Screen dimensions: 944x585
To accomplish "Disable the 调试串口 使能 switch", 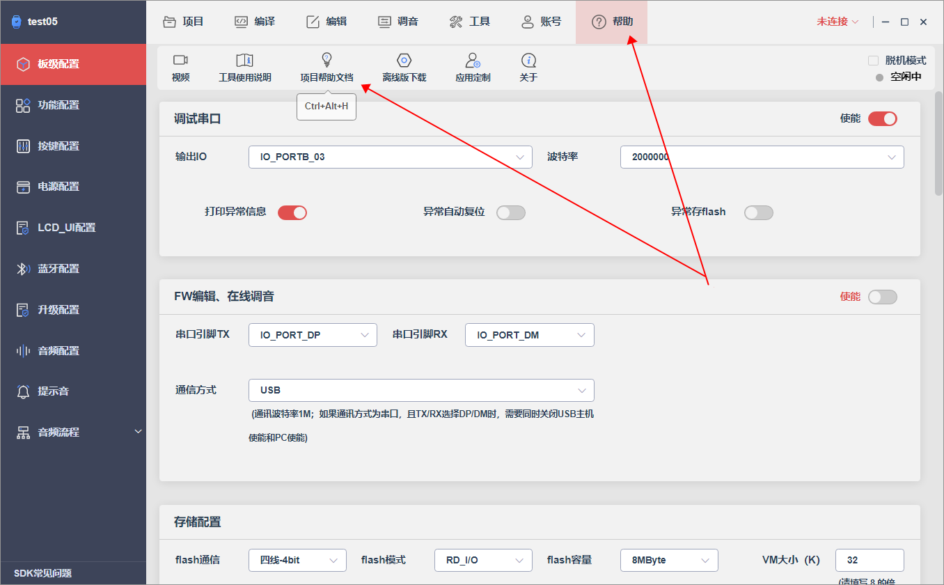I will 883,118.
